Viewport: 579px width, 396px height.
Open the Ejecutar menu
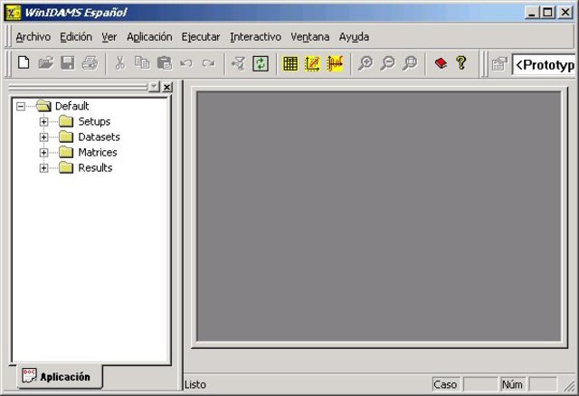click(201, 37)
